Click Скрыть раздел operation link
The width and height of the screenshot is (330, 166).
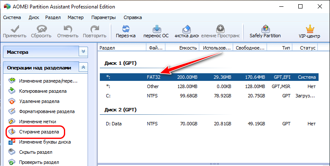tap(36, 152)
